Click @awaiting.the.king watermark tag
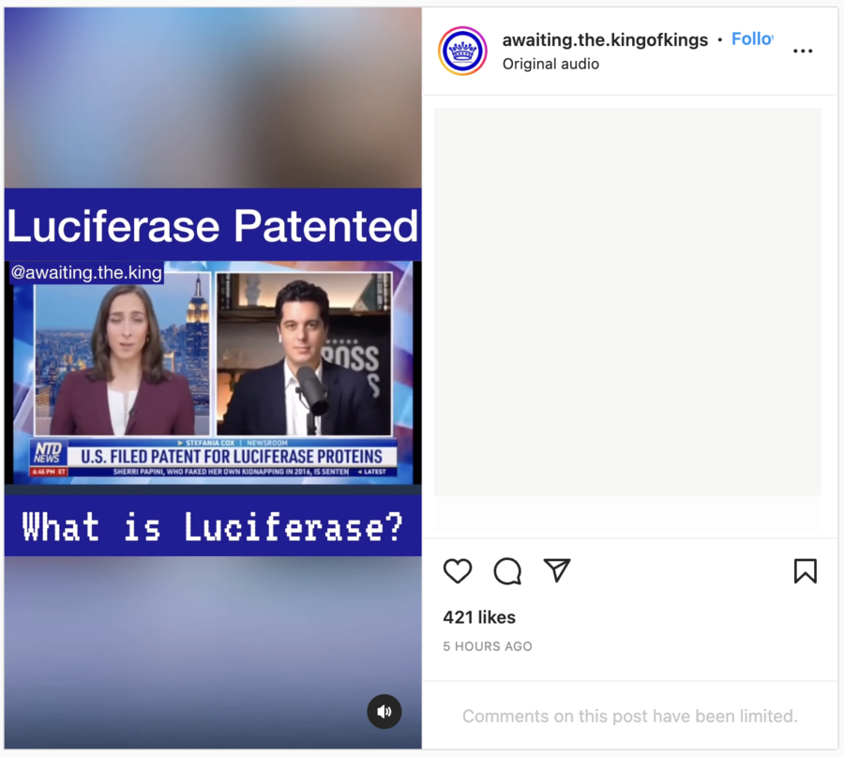This screenshot has height=757, width=844. [86, 272]
